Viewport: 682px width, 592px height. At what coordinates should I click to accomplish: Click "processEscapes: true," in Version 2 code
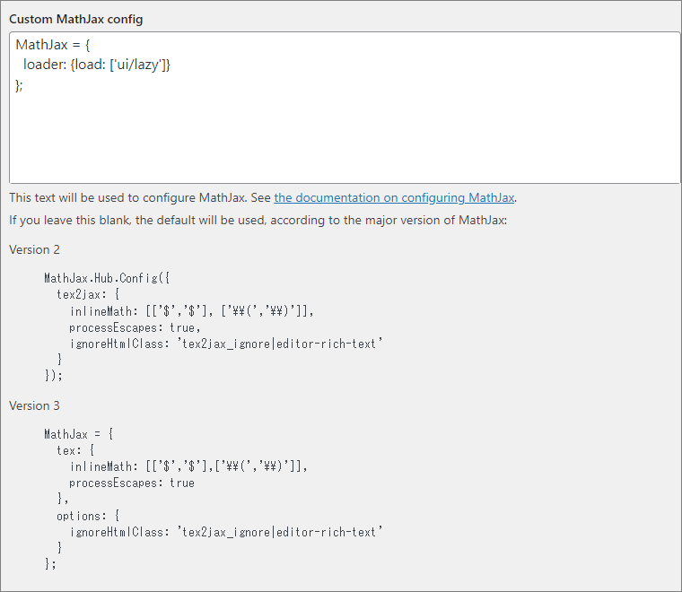(135, 326)
